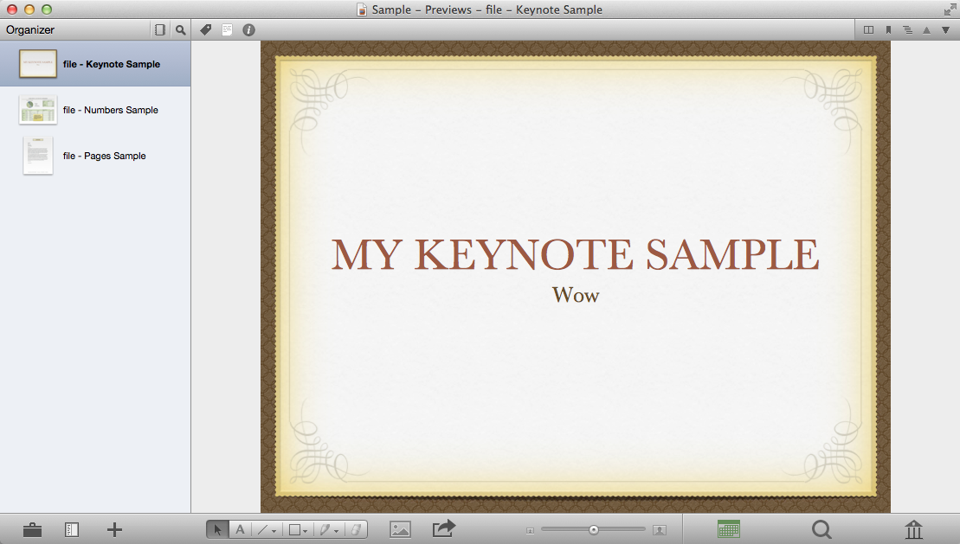
Task: Open the green calendar icon
Action: (x=729, y=529)
